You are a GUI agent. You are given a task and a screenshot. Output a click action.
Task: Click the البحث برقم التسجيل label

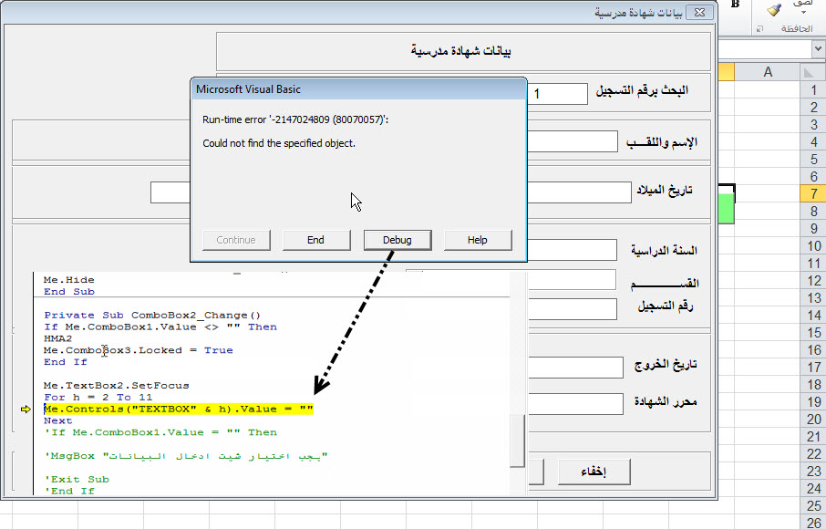click(642, 90)
